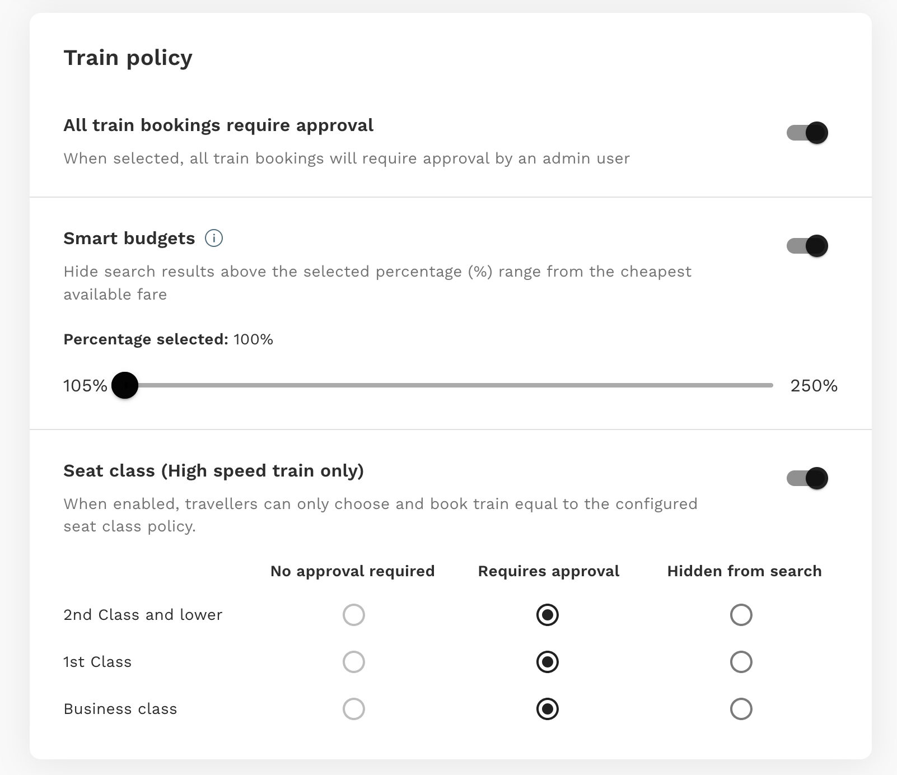The height and width of the screenshot is (775, 897).
Task: Select No approval required for 1st Class
Action: click(354, 662)
